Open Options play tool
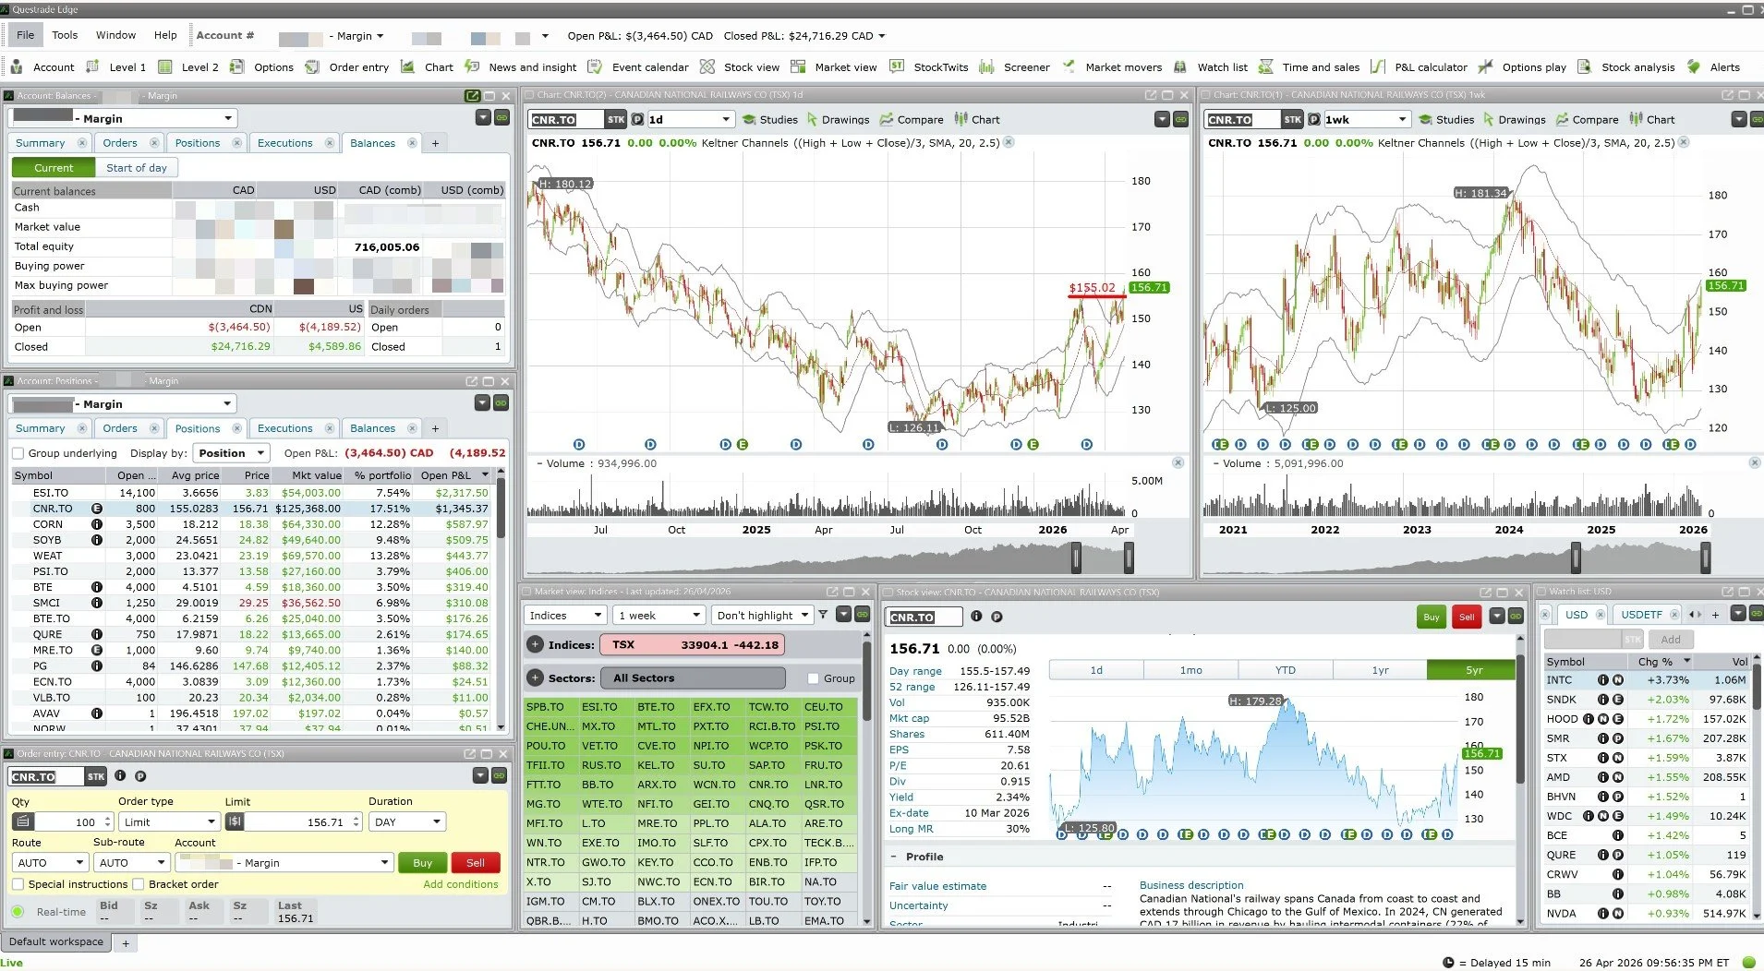1764x971 pixels. point(1523,66)
